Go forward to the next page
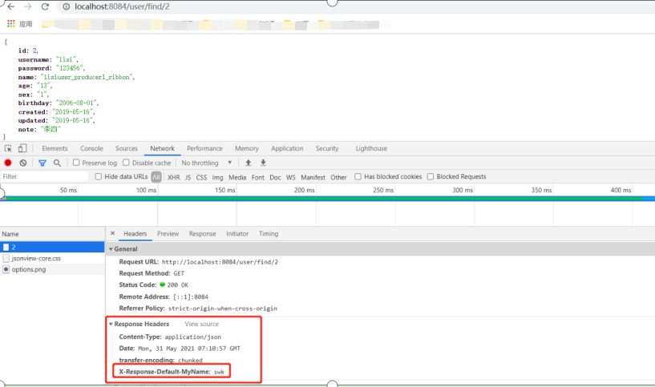 (x=28, y=6)
